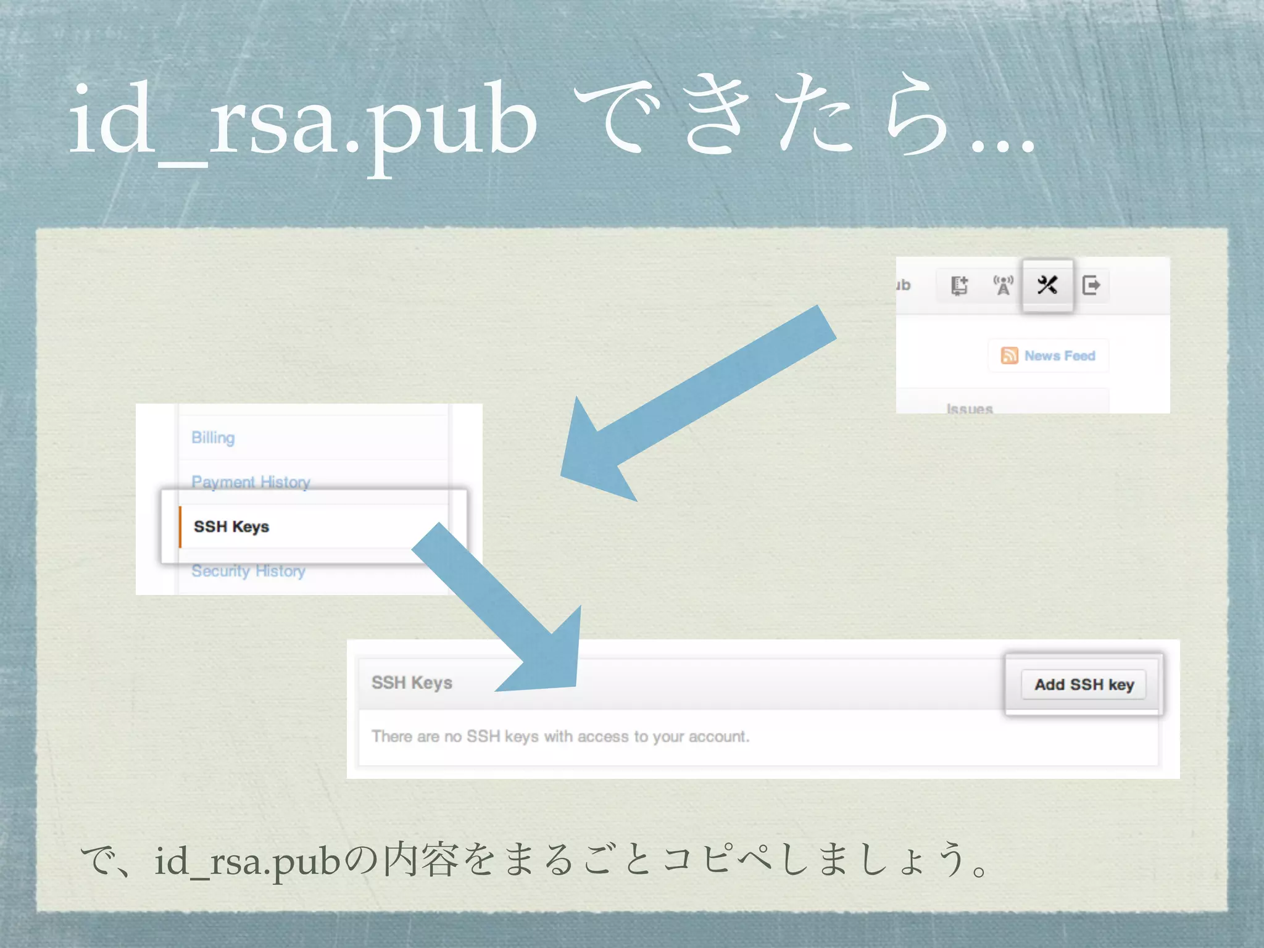
Task: Open the Billing settings link
Action: [x=213, y=438]
